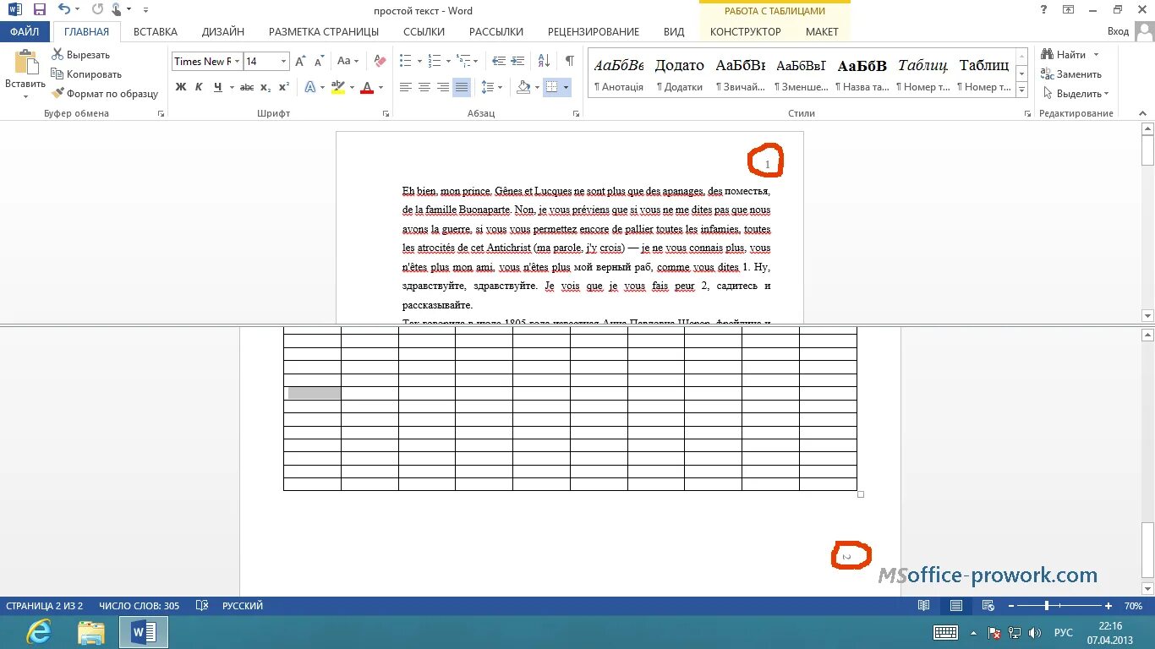Decrease the paragraph indent
1155x649 pixels.
tap(499, 62)
